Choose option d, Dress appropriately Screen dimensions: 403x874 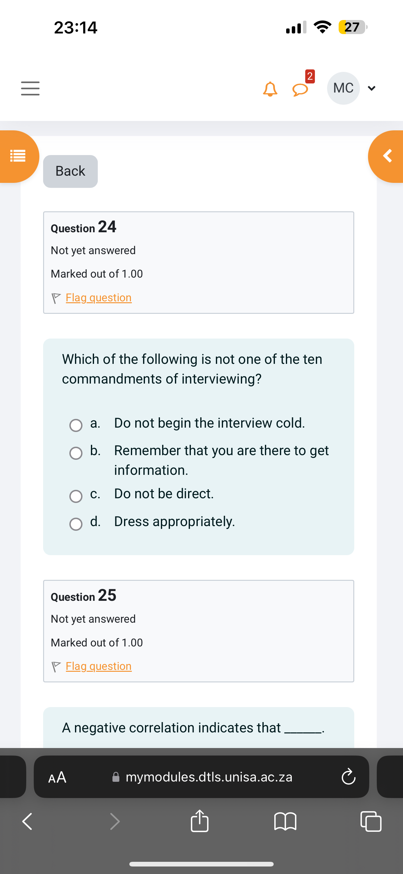pos(76,524)
